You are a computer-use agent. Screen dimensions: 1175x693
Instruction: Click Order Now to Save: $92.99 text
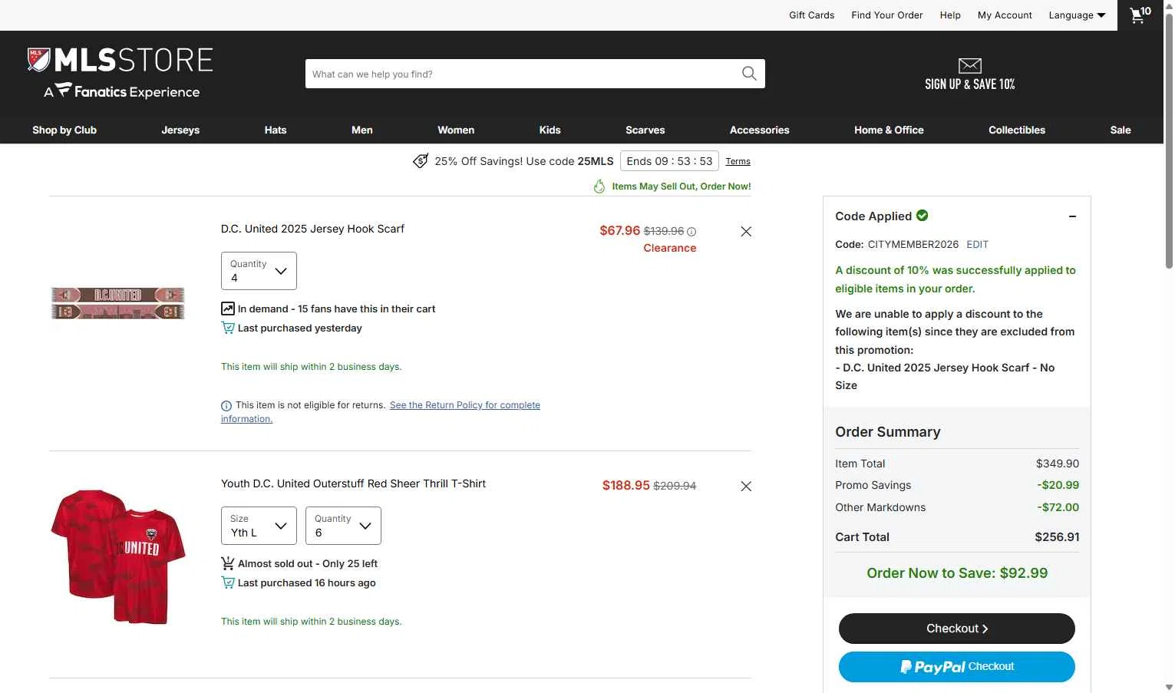pyautogui.click(x=957, y=573)
